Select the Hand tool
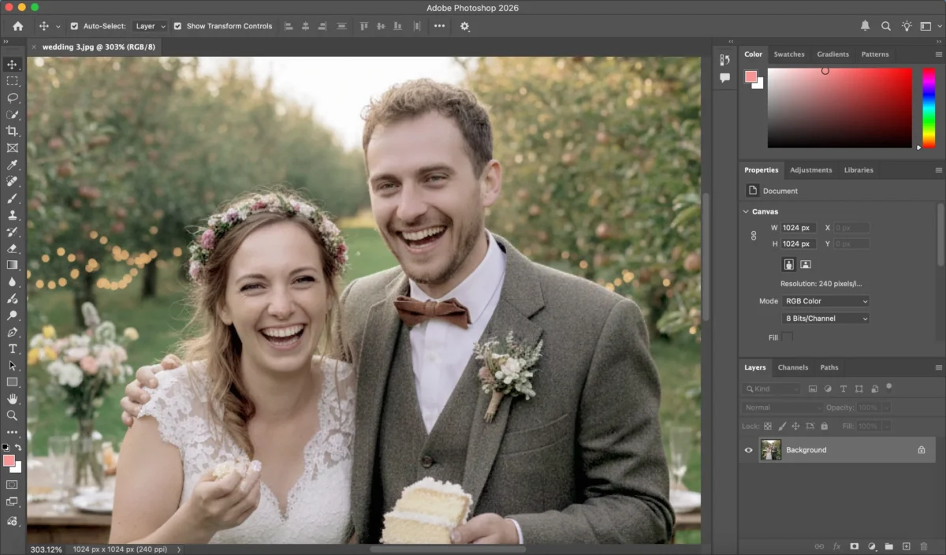This screenshot has height=555, width=946. [12, 399]
